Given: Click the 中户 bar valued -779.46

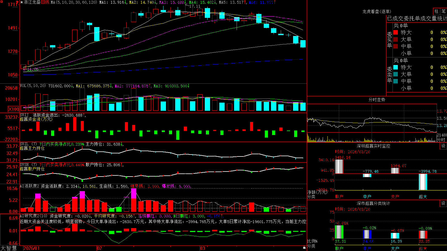Looking at the screenshot, I should pos(367,175).
